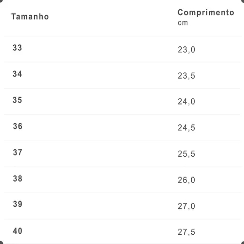Select size 34 row label
This screenshot has width=244, height=244.
coord(17,74)
